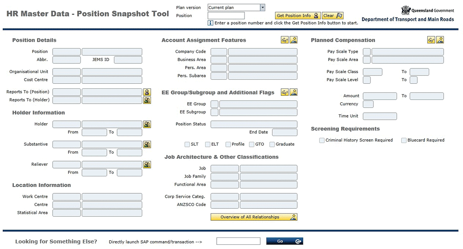
Task: Click the glasses icon beside Planned Compensation
Action: click(431, 40)
